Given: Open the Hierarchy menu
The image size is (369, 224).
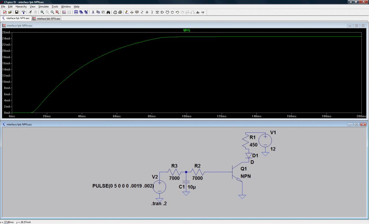Looking at the screenshot, I should tap(21, 6).
